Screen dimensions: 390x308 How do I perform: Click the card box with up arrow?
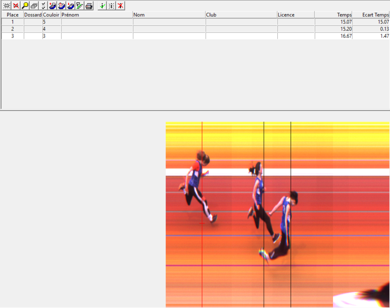(x=52, y=5)
